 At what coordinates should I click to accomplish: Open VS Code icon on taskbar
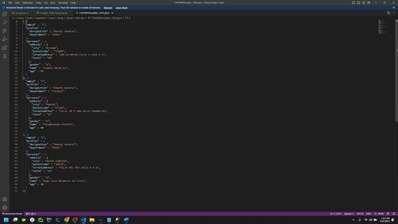[83, 220]
